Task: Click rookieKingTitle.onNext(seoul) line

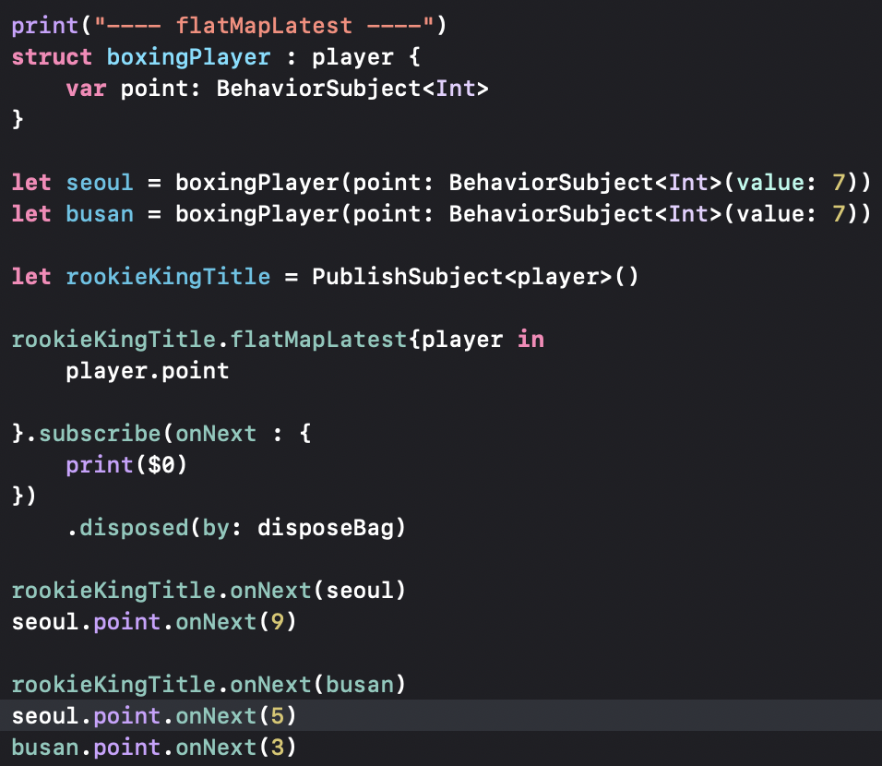Action: 209,591
